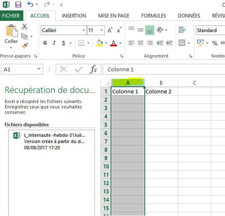
Task: Click the wrap text icon
Action: pyautogui.click(x=182, y=30)
